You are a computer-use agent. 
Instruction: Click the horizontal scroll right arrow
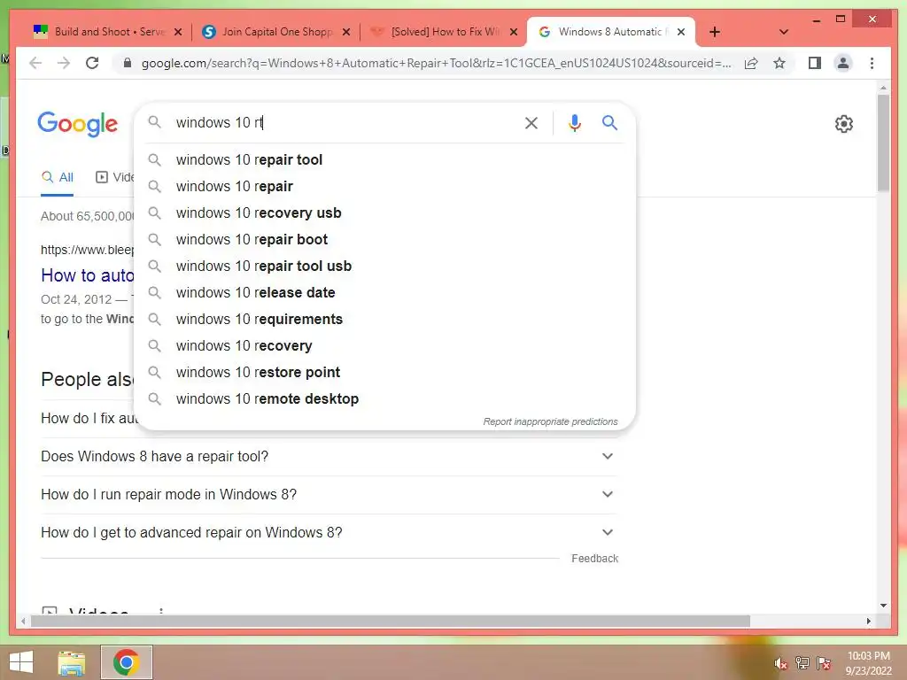point(868,621)
